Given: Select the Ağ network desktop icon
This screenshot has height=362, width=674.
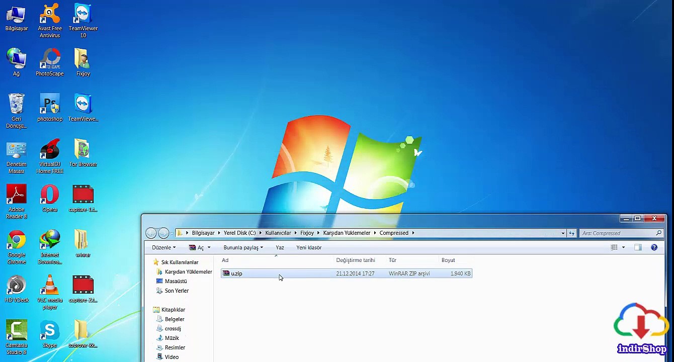Looking at the screenshot, I should coord(16,63).
